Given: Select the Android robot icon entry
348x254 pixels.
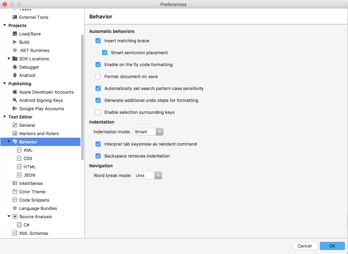Looking at the screenshot, I should click(x=15, y=75).
